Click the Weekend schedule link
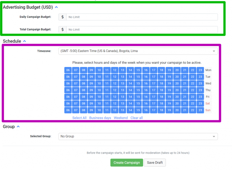232x170 pixels. 121,118
